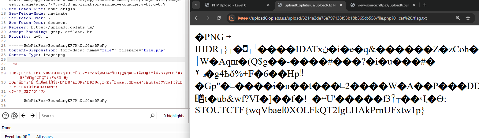Click the Priority: u=0, i line
Viewport: 479px width, 138px height.
(x=28, y=36)
